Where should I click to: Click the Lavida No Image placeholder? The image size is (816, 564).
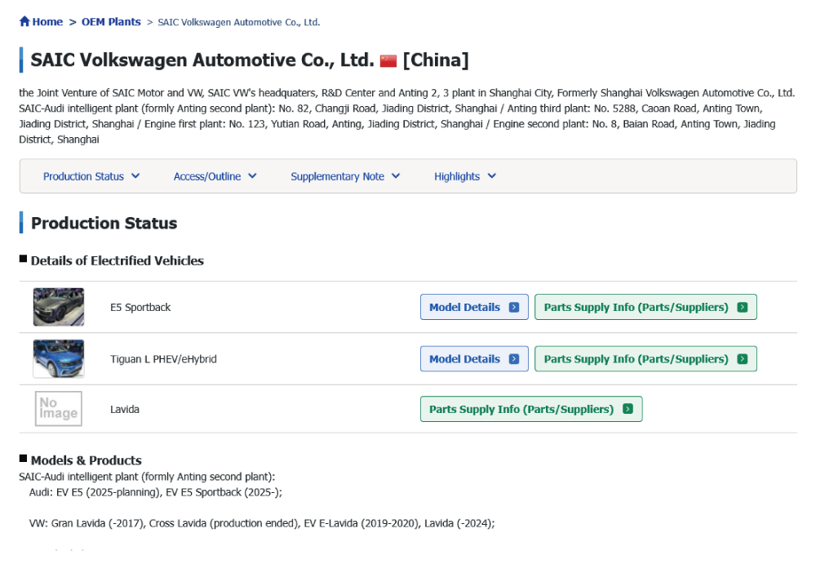59,409
